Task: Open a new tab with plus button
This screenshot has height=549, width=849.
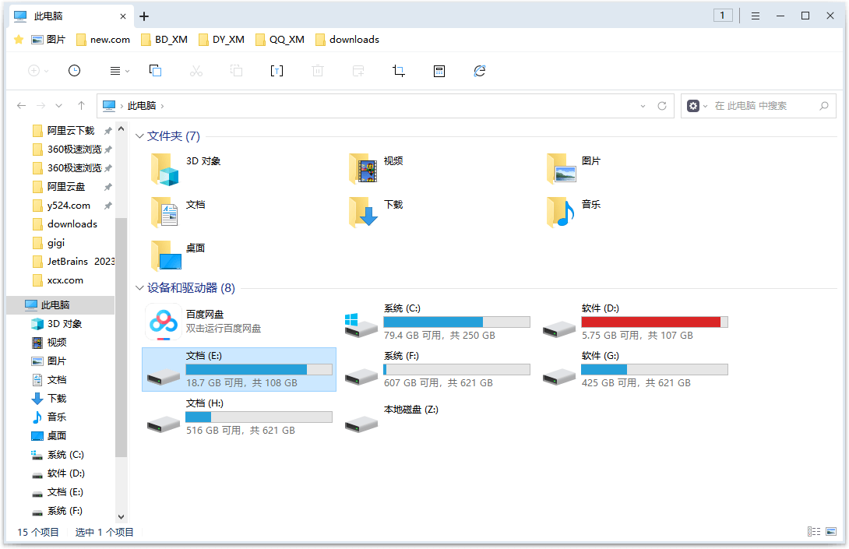Action: (x=144, y=16)
